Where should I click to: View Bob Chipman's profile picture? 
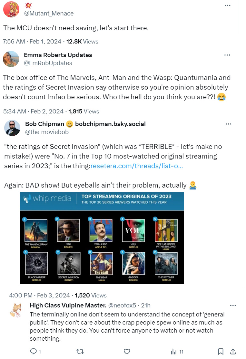click(12, 128)
